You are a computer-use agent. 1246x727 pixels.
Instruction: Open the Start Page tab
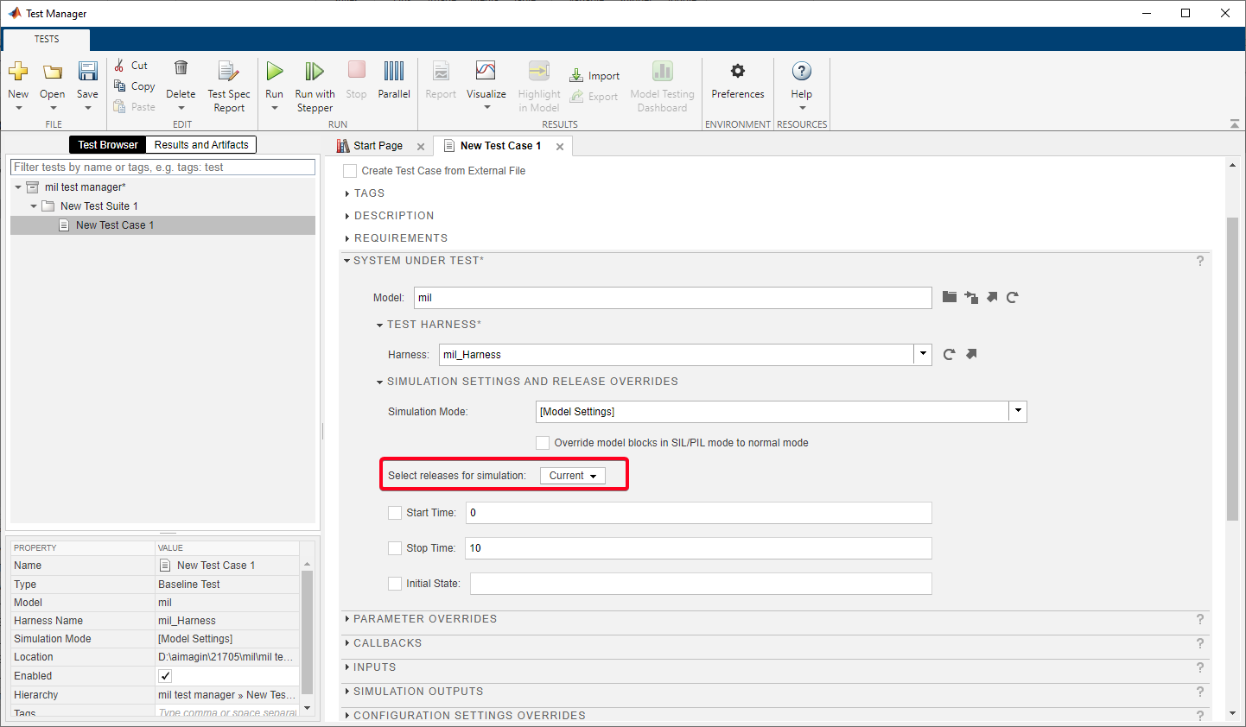(378, 146)
